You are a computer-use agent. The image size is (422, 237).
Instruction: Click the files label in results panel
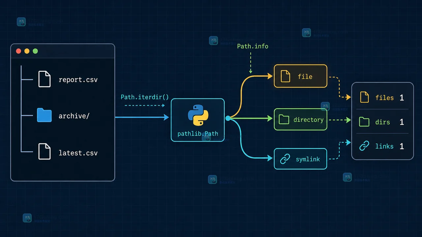pos(384,98)
